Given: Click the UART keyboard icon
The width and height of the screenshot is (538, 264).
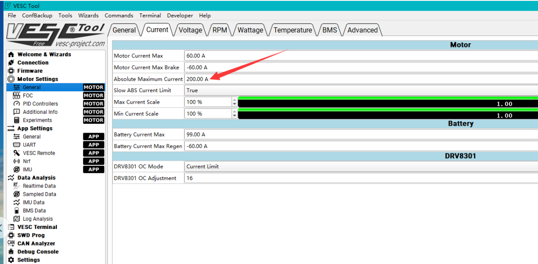Looking at the screenshot, I should click(17, 145).
